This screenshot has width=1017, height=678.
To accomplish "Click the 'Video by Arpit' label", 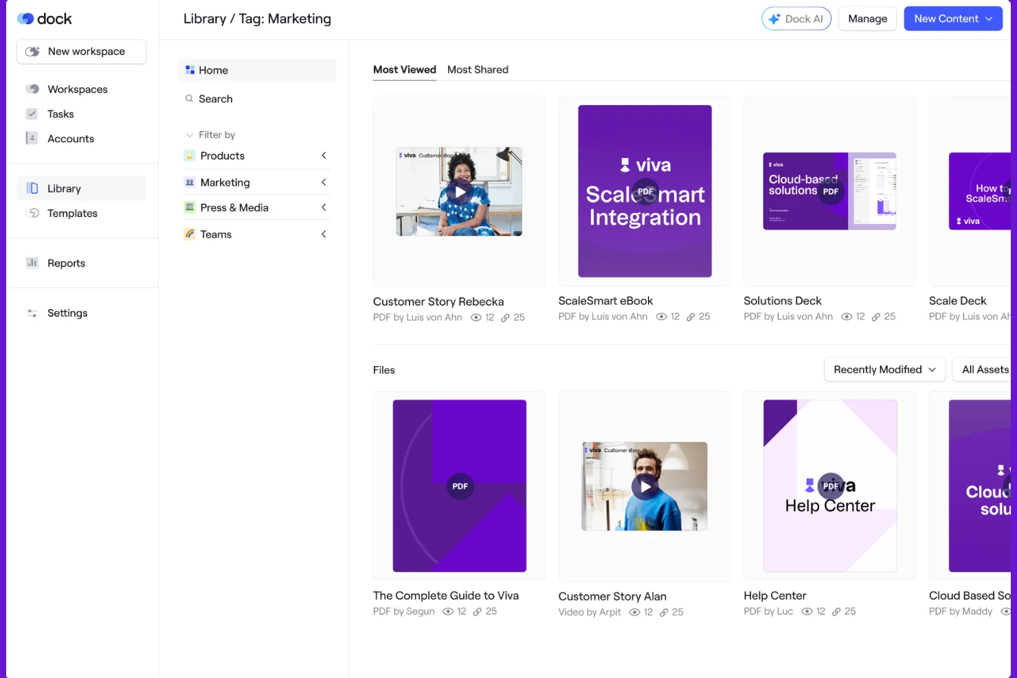I will (x=590, y=612).
